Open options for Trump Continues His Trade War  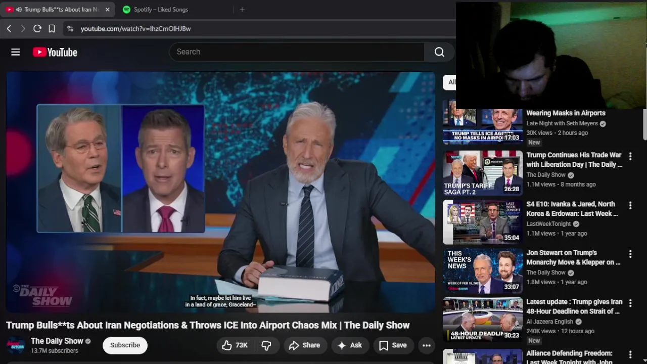(630, 156)
